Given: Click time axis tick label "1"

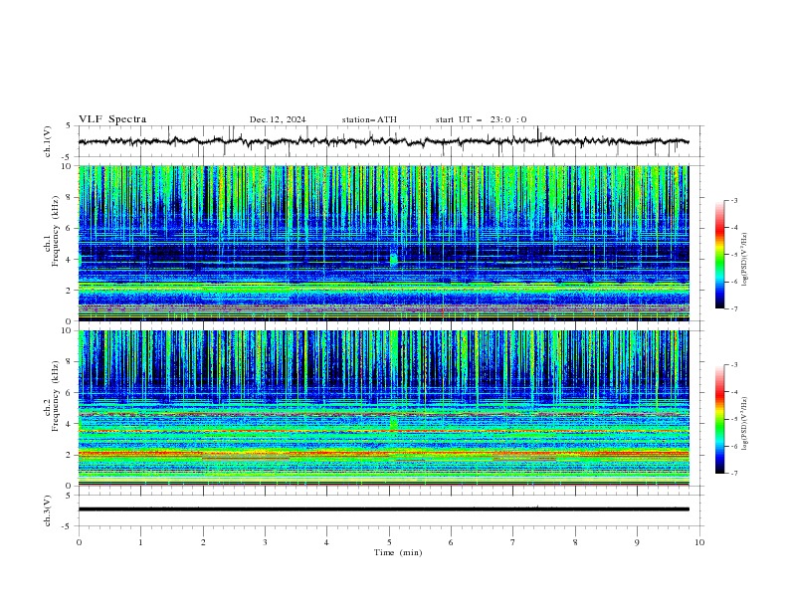Looking at the screenshot, I should pos(140,542).
